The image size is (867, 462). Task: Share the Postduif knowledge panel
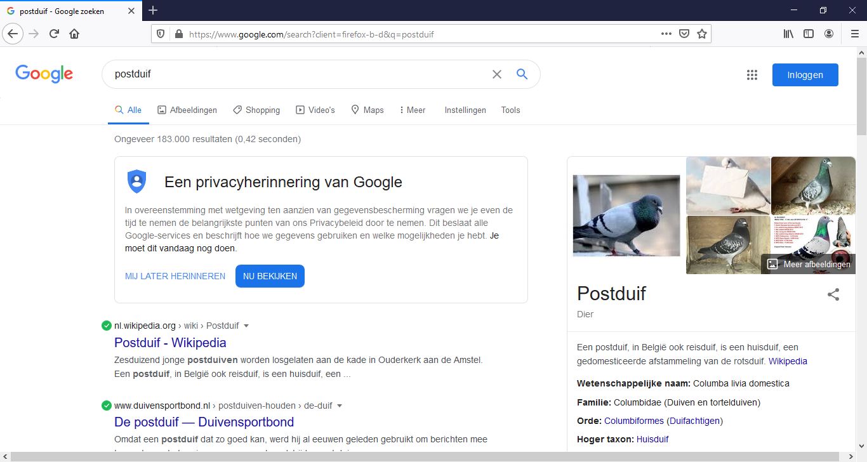point(833,294)
